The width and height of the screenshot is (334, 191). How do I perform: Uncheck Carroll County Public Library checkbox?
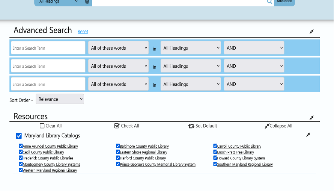tap(215, 146)
